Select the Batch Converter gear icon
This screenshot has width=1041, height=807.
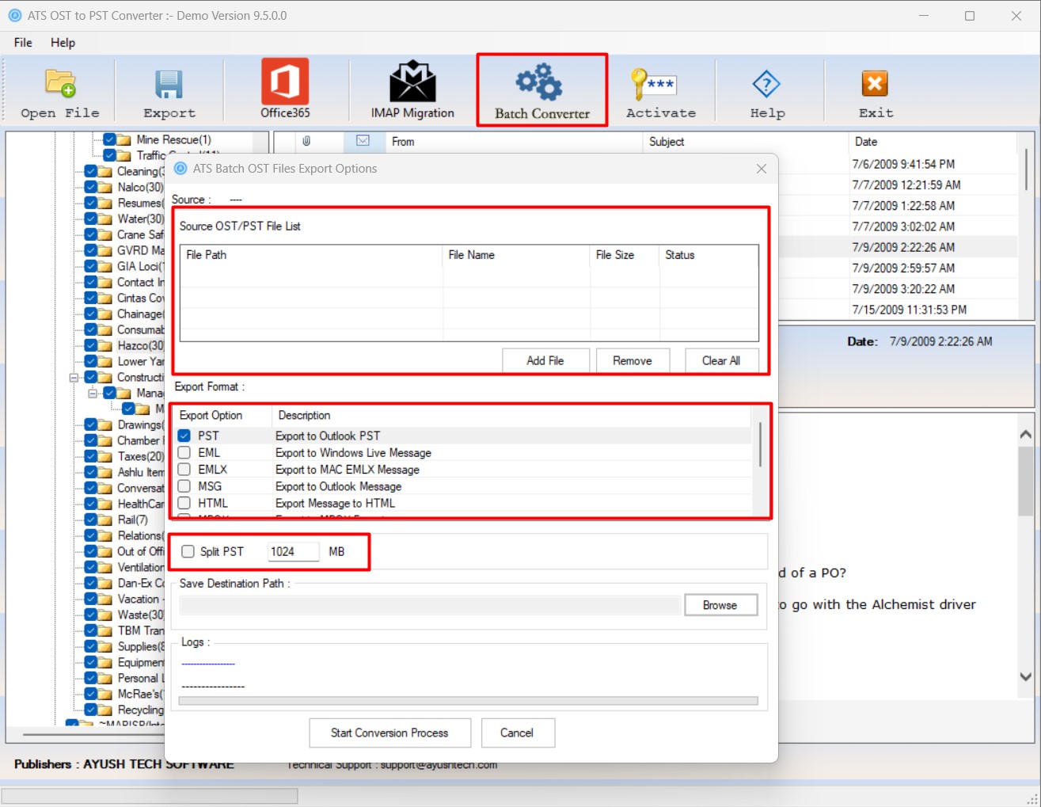coord(540,82)
